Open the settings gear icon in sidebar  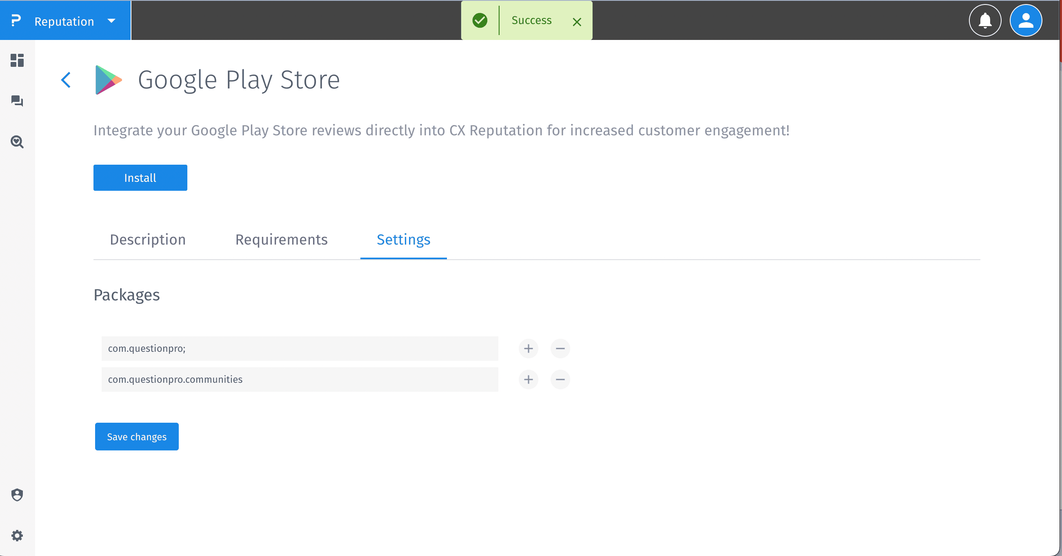pyautogui.click(x=17, y=535)
